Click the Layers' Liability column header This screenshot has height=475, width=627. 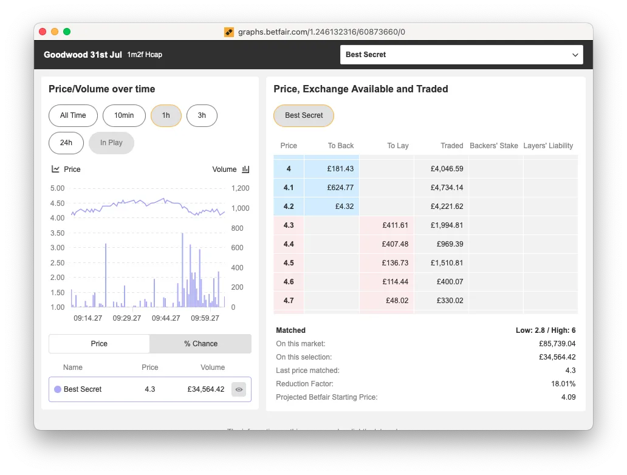point(548,146)
